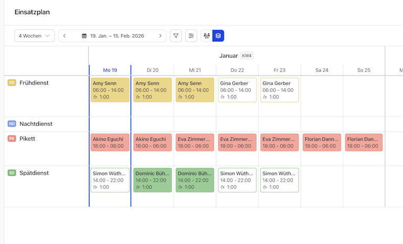This screenshot has width=403, height=244.
Task: Click the FD Frühdienst badge
Action: coord(12,82)
